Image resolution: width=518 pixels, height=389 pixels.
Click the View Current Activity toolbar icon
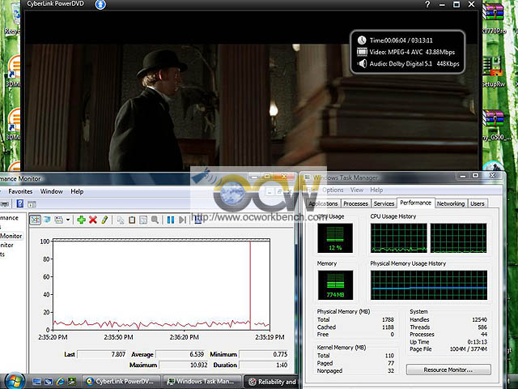coord(36,220)
